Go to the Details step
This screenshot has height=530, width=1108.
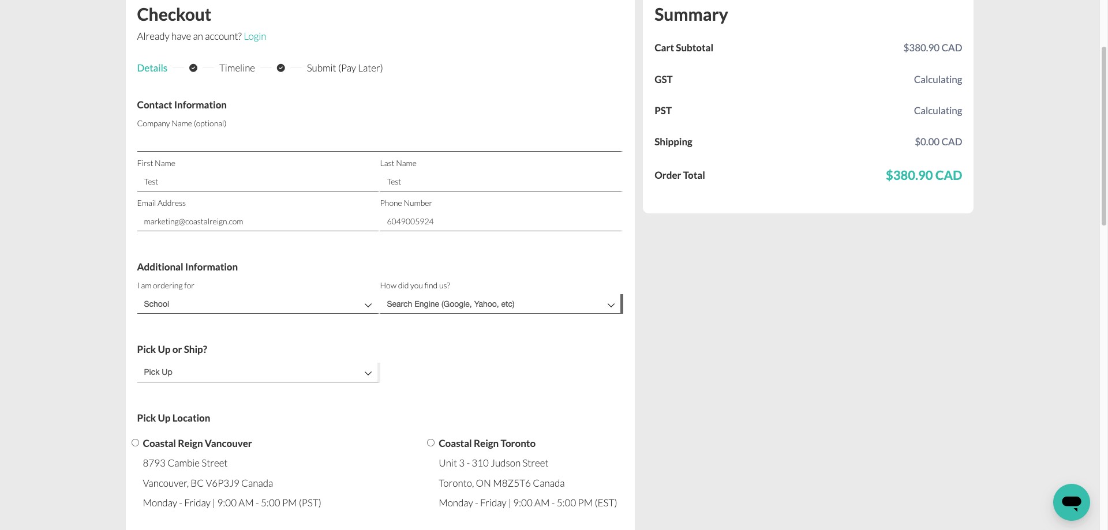[x=152, y=68]
